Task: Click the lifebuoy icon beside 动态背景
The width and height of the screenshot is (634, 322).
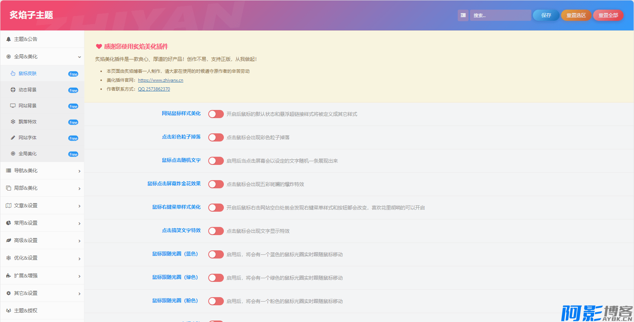Action: (x=13, y=90)
